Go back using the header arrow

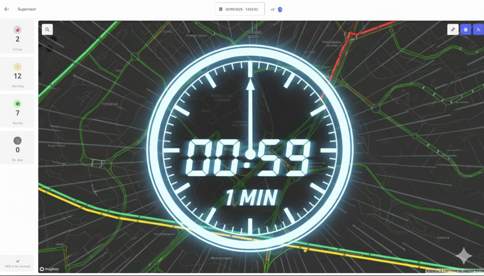(x=6, y=9)
